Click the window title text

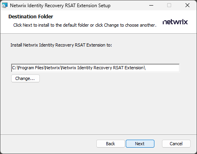point(60,6)
